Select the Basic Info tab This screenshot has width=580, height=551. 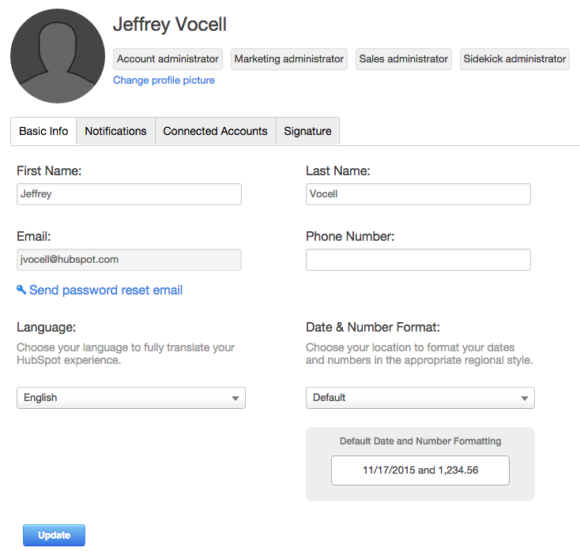43,131
